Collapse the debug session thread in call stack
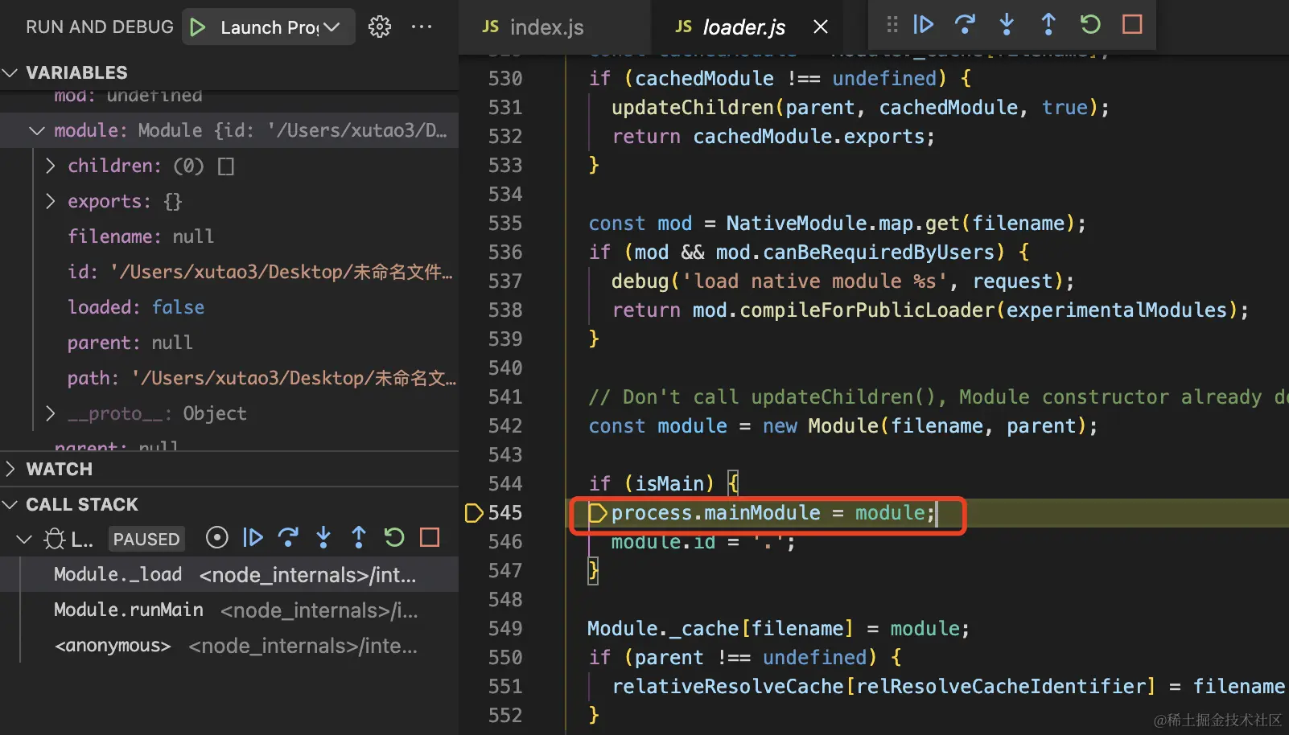The image size is (1289, 735). (24, 539)
